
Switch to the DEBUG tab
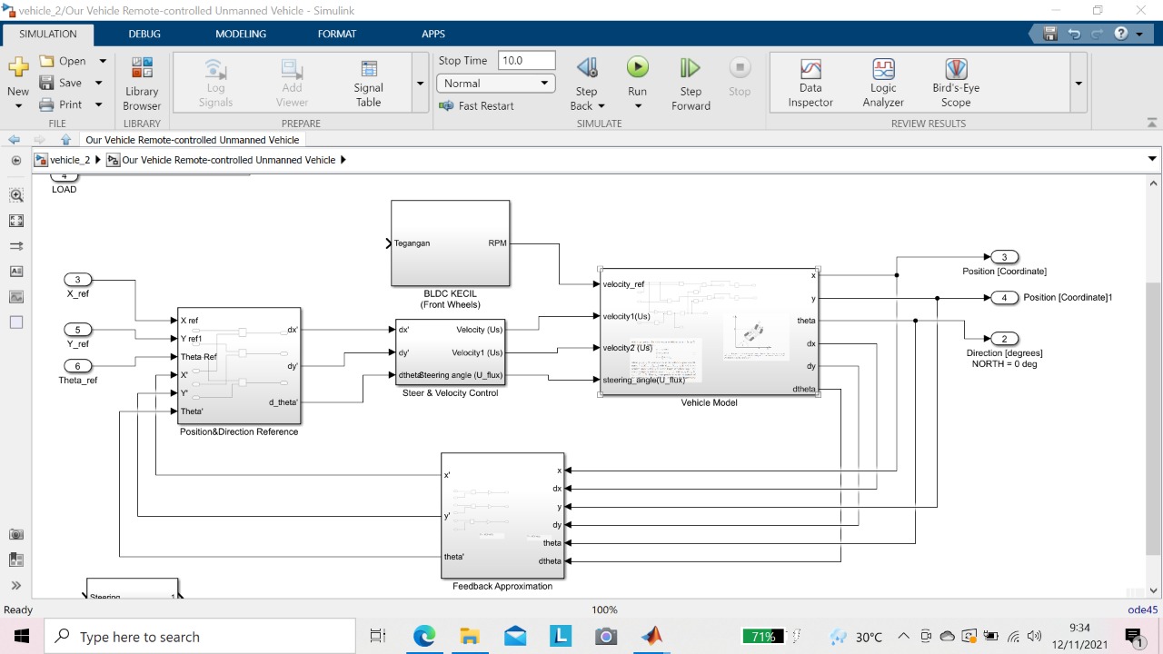pyautogui.click(x=144, y=34)
